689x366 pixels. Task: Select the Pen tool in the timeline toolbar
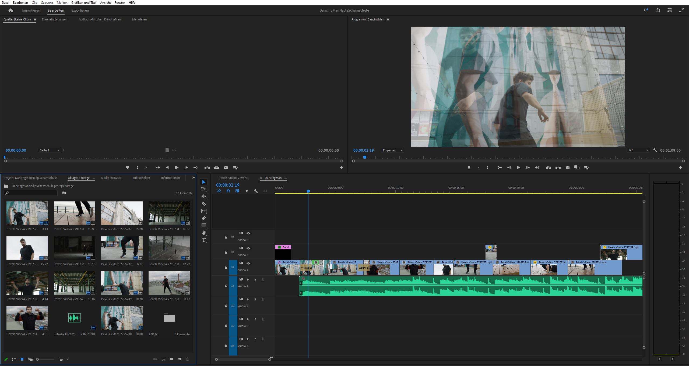click(204, 218)
